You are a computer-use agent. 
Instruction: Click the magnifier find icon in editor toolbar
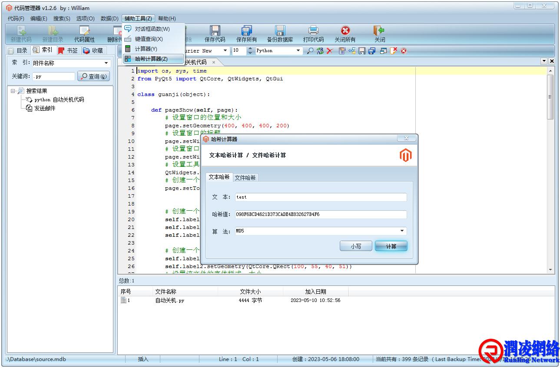(x=310, y=51)
